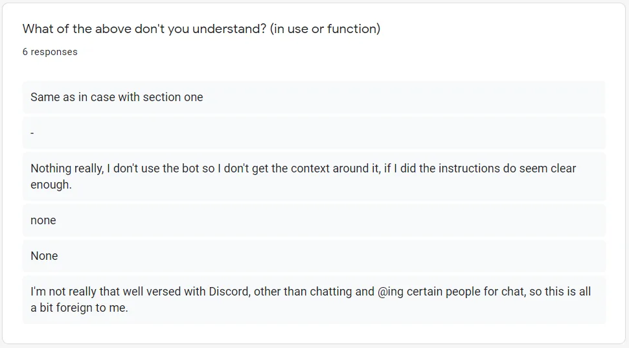
Task: Click the word 'bot' in the third response
Action: 190,168
